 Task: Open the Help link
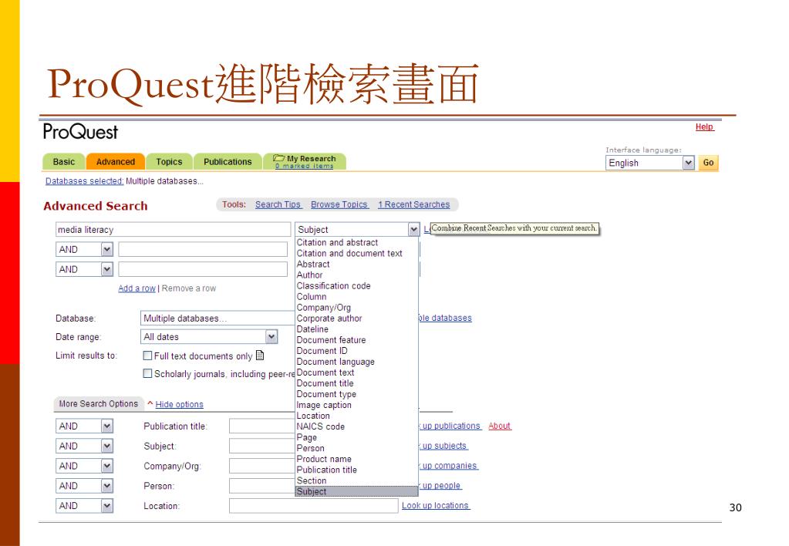(x=704, y=126)
